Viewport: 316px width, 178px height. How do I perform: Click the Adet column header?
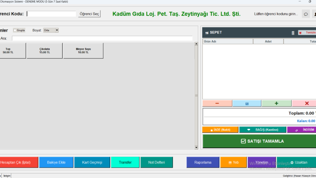(x=268, y=41)
